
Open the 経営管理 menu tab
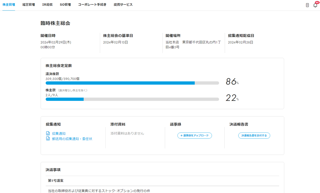pos(28,4)
